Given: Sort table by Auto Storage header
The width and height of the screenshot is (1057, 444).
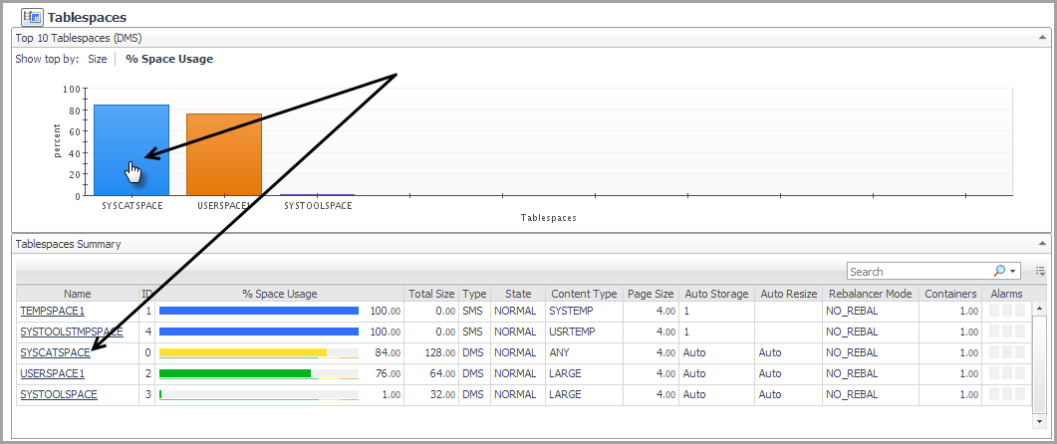Looking at the screenshot, I should click(716, 294).
